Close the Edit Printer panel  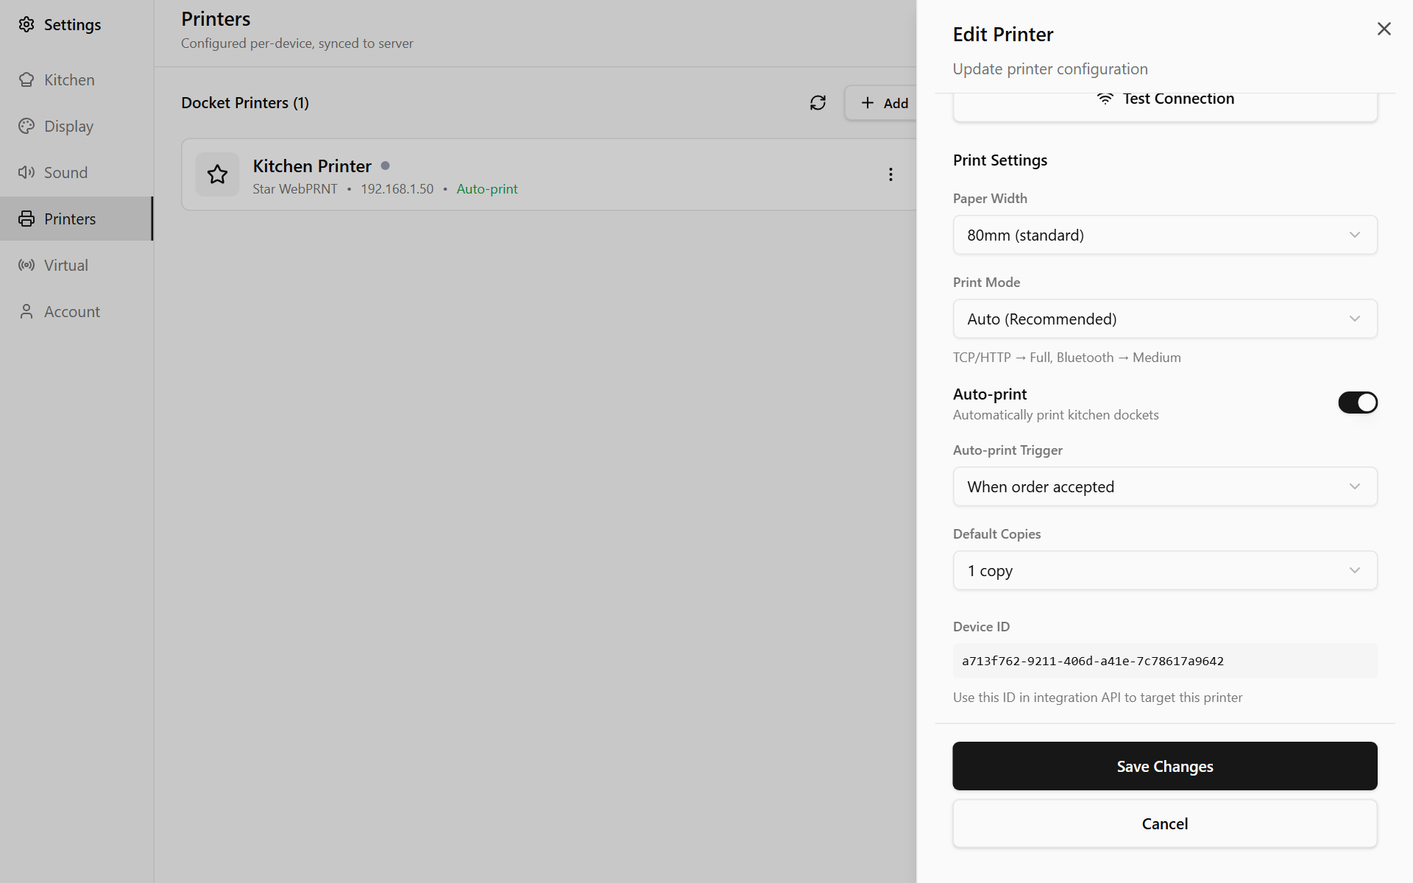(x=1384, y=29)
